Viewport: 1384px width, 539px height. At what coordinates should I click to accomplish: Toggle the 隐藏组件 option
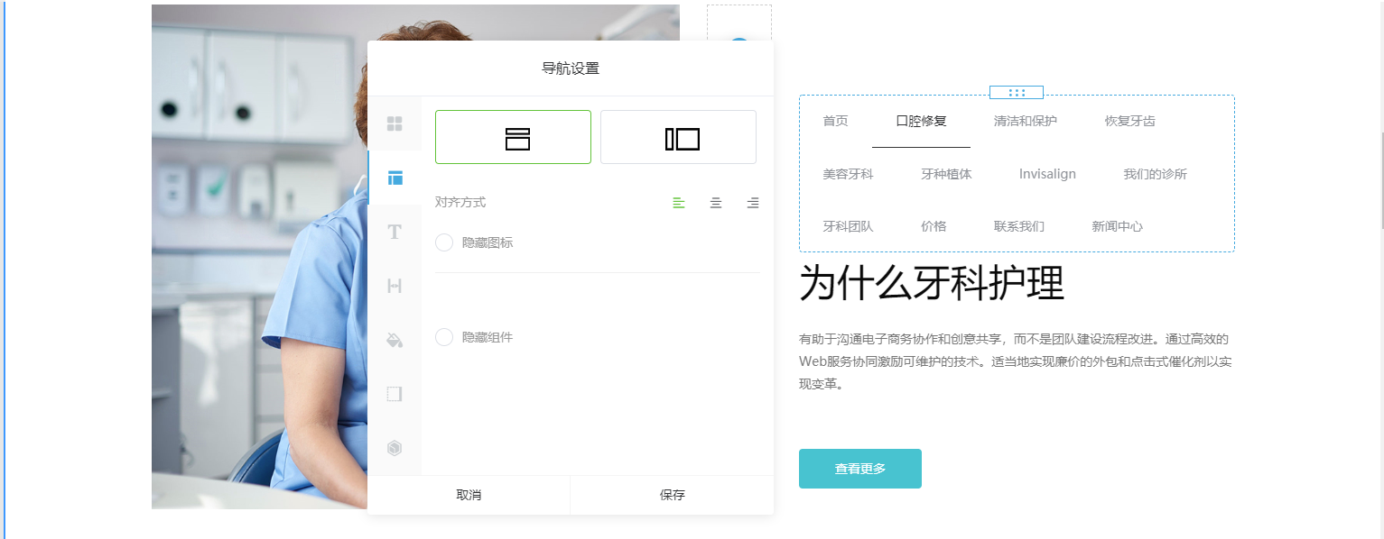(x=444, y=337)
